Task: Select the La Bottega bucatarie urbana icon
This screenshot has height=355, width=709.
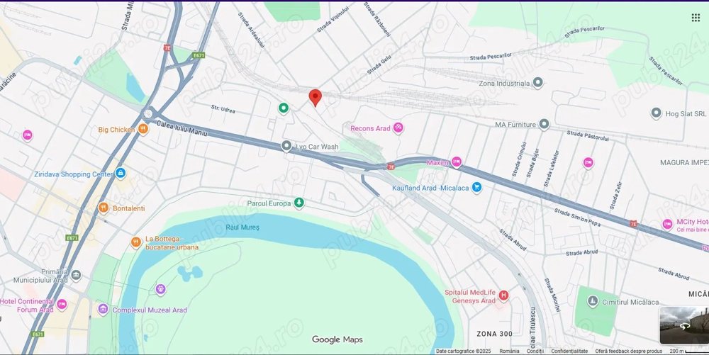Action: (x=136, y=242)
